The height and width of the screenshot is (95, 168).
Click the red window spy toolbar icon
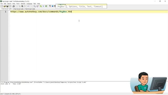[50, 6]
